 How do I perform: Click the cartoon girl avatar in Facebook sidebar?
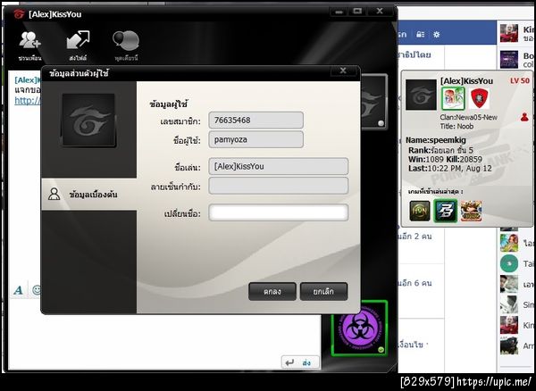point(509,243)
